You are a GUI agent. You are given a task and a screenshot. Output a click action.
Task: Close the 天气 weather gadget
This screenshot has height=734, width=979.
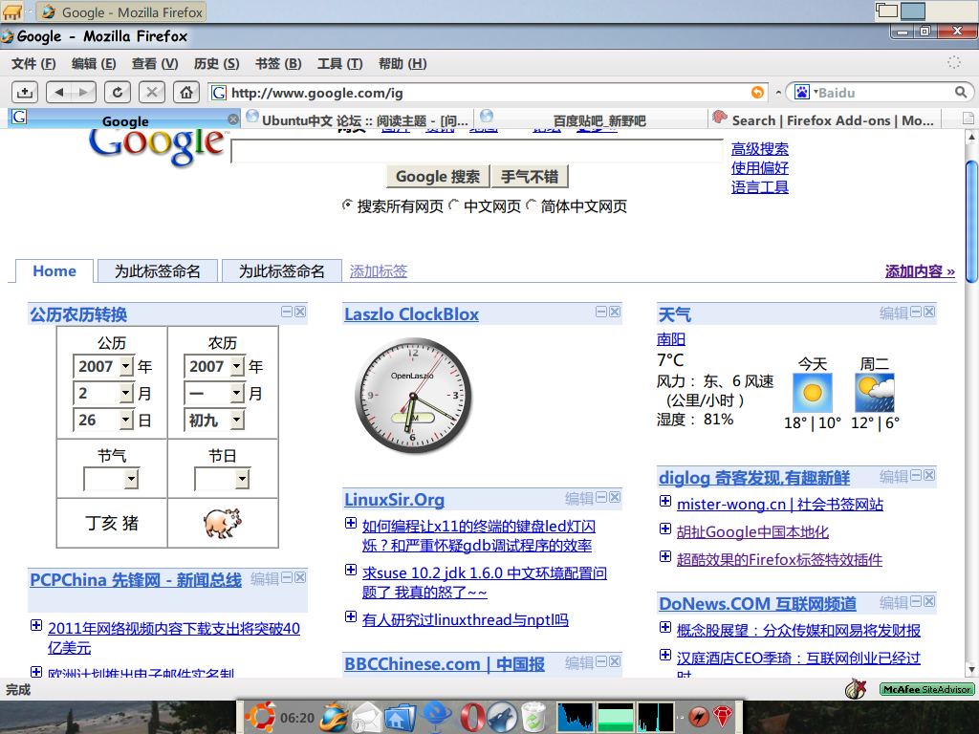929,312
